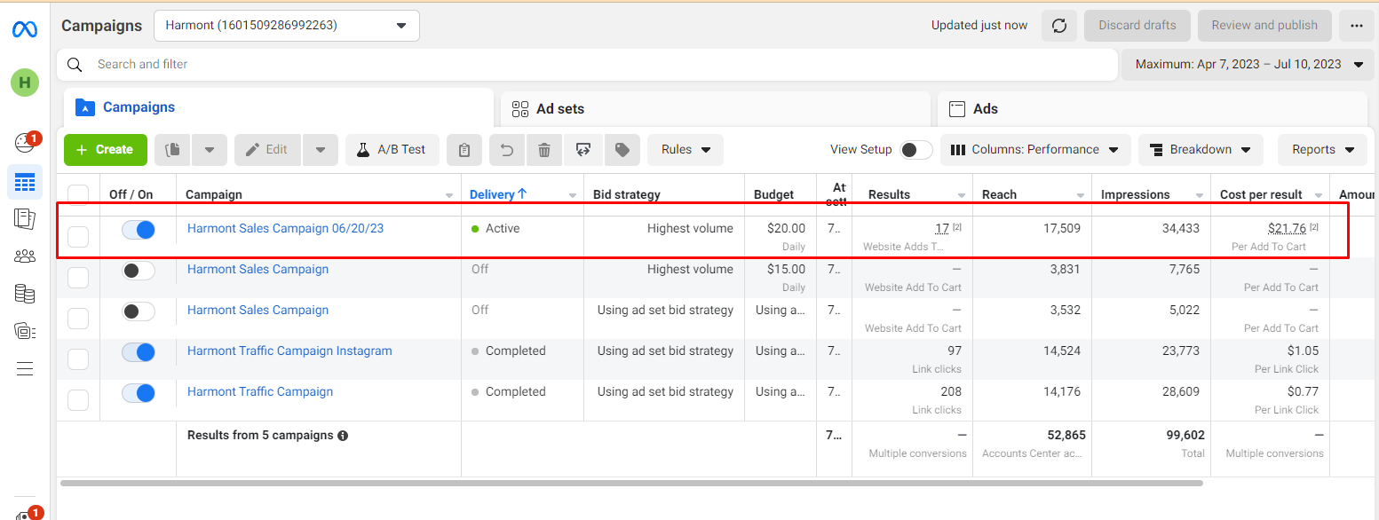
Task: Expand the duplicate button dropdown arrow
Action: click(210, 150)
